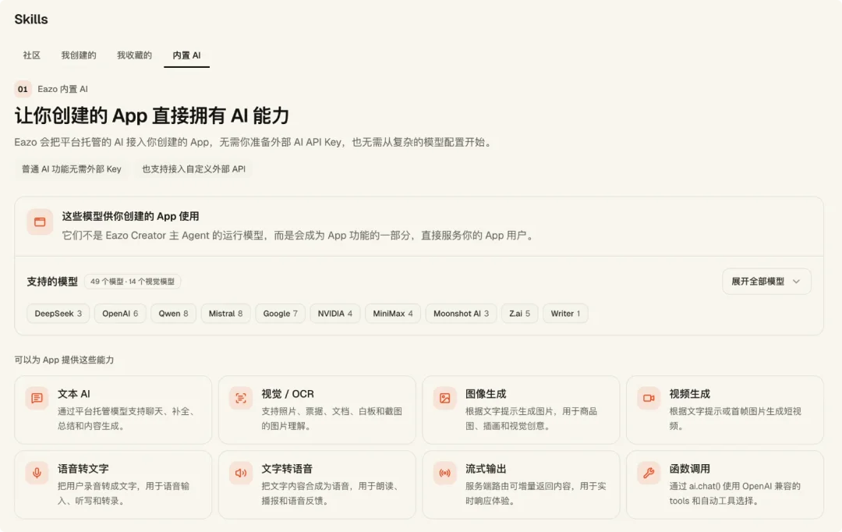Image resolution: width=842 pixels, height=532 pixels.
Task: Click the 49 个模型 · 14 个视觉模型 badge
Action: [x=132, y=282]
